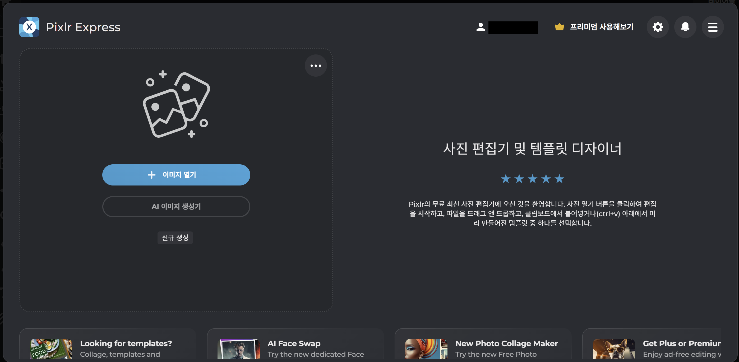Click 프리미엄 사용해보기 premium link
This screenshot has height=362, width=739.
(x=601, y=27)
